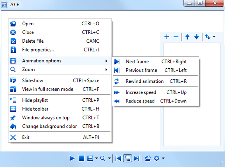Click the Zoom magnifier icon in menu
The height and width of the screenshot is (167, 225).
coord(13,70)
